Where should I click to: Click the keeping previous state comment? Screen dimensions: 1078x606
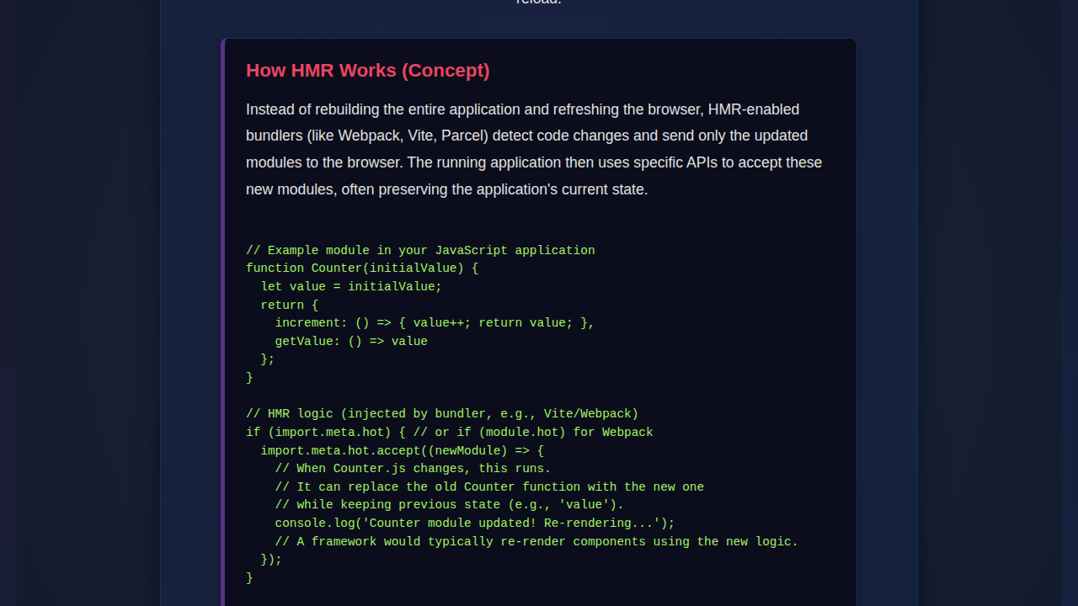(449, 504)
